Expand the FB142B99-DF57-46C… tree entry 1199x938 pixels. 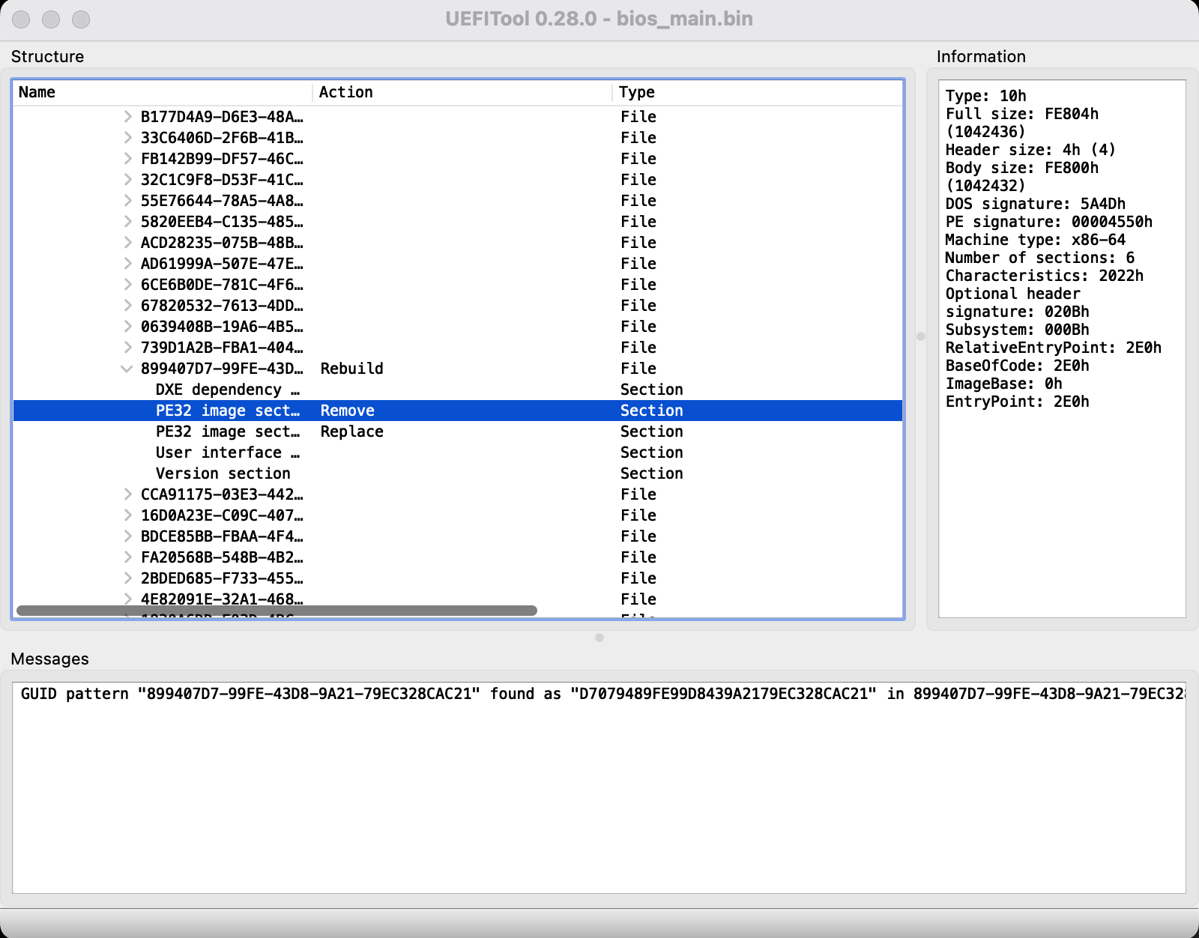[128, 159]
